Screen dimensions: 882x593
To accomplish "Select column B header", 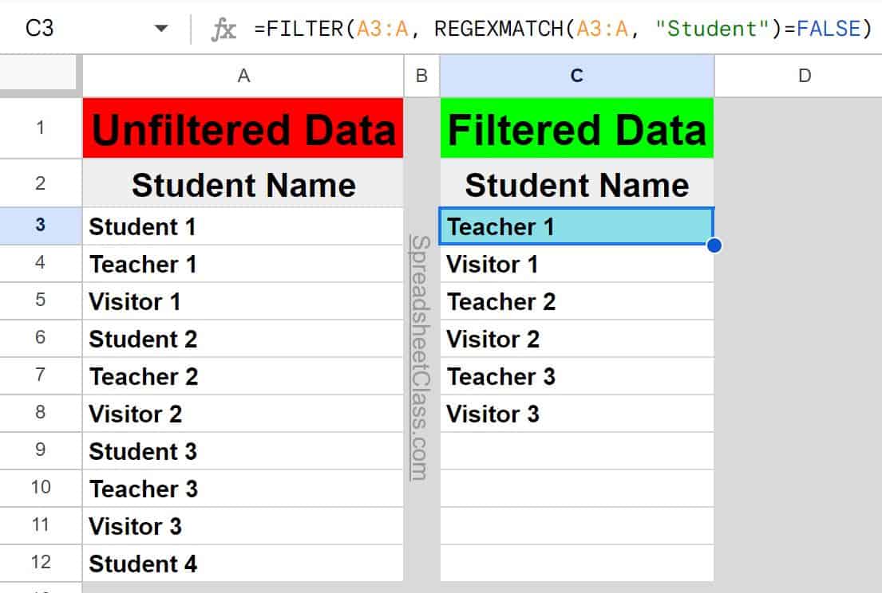I will pos(421,76).
